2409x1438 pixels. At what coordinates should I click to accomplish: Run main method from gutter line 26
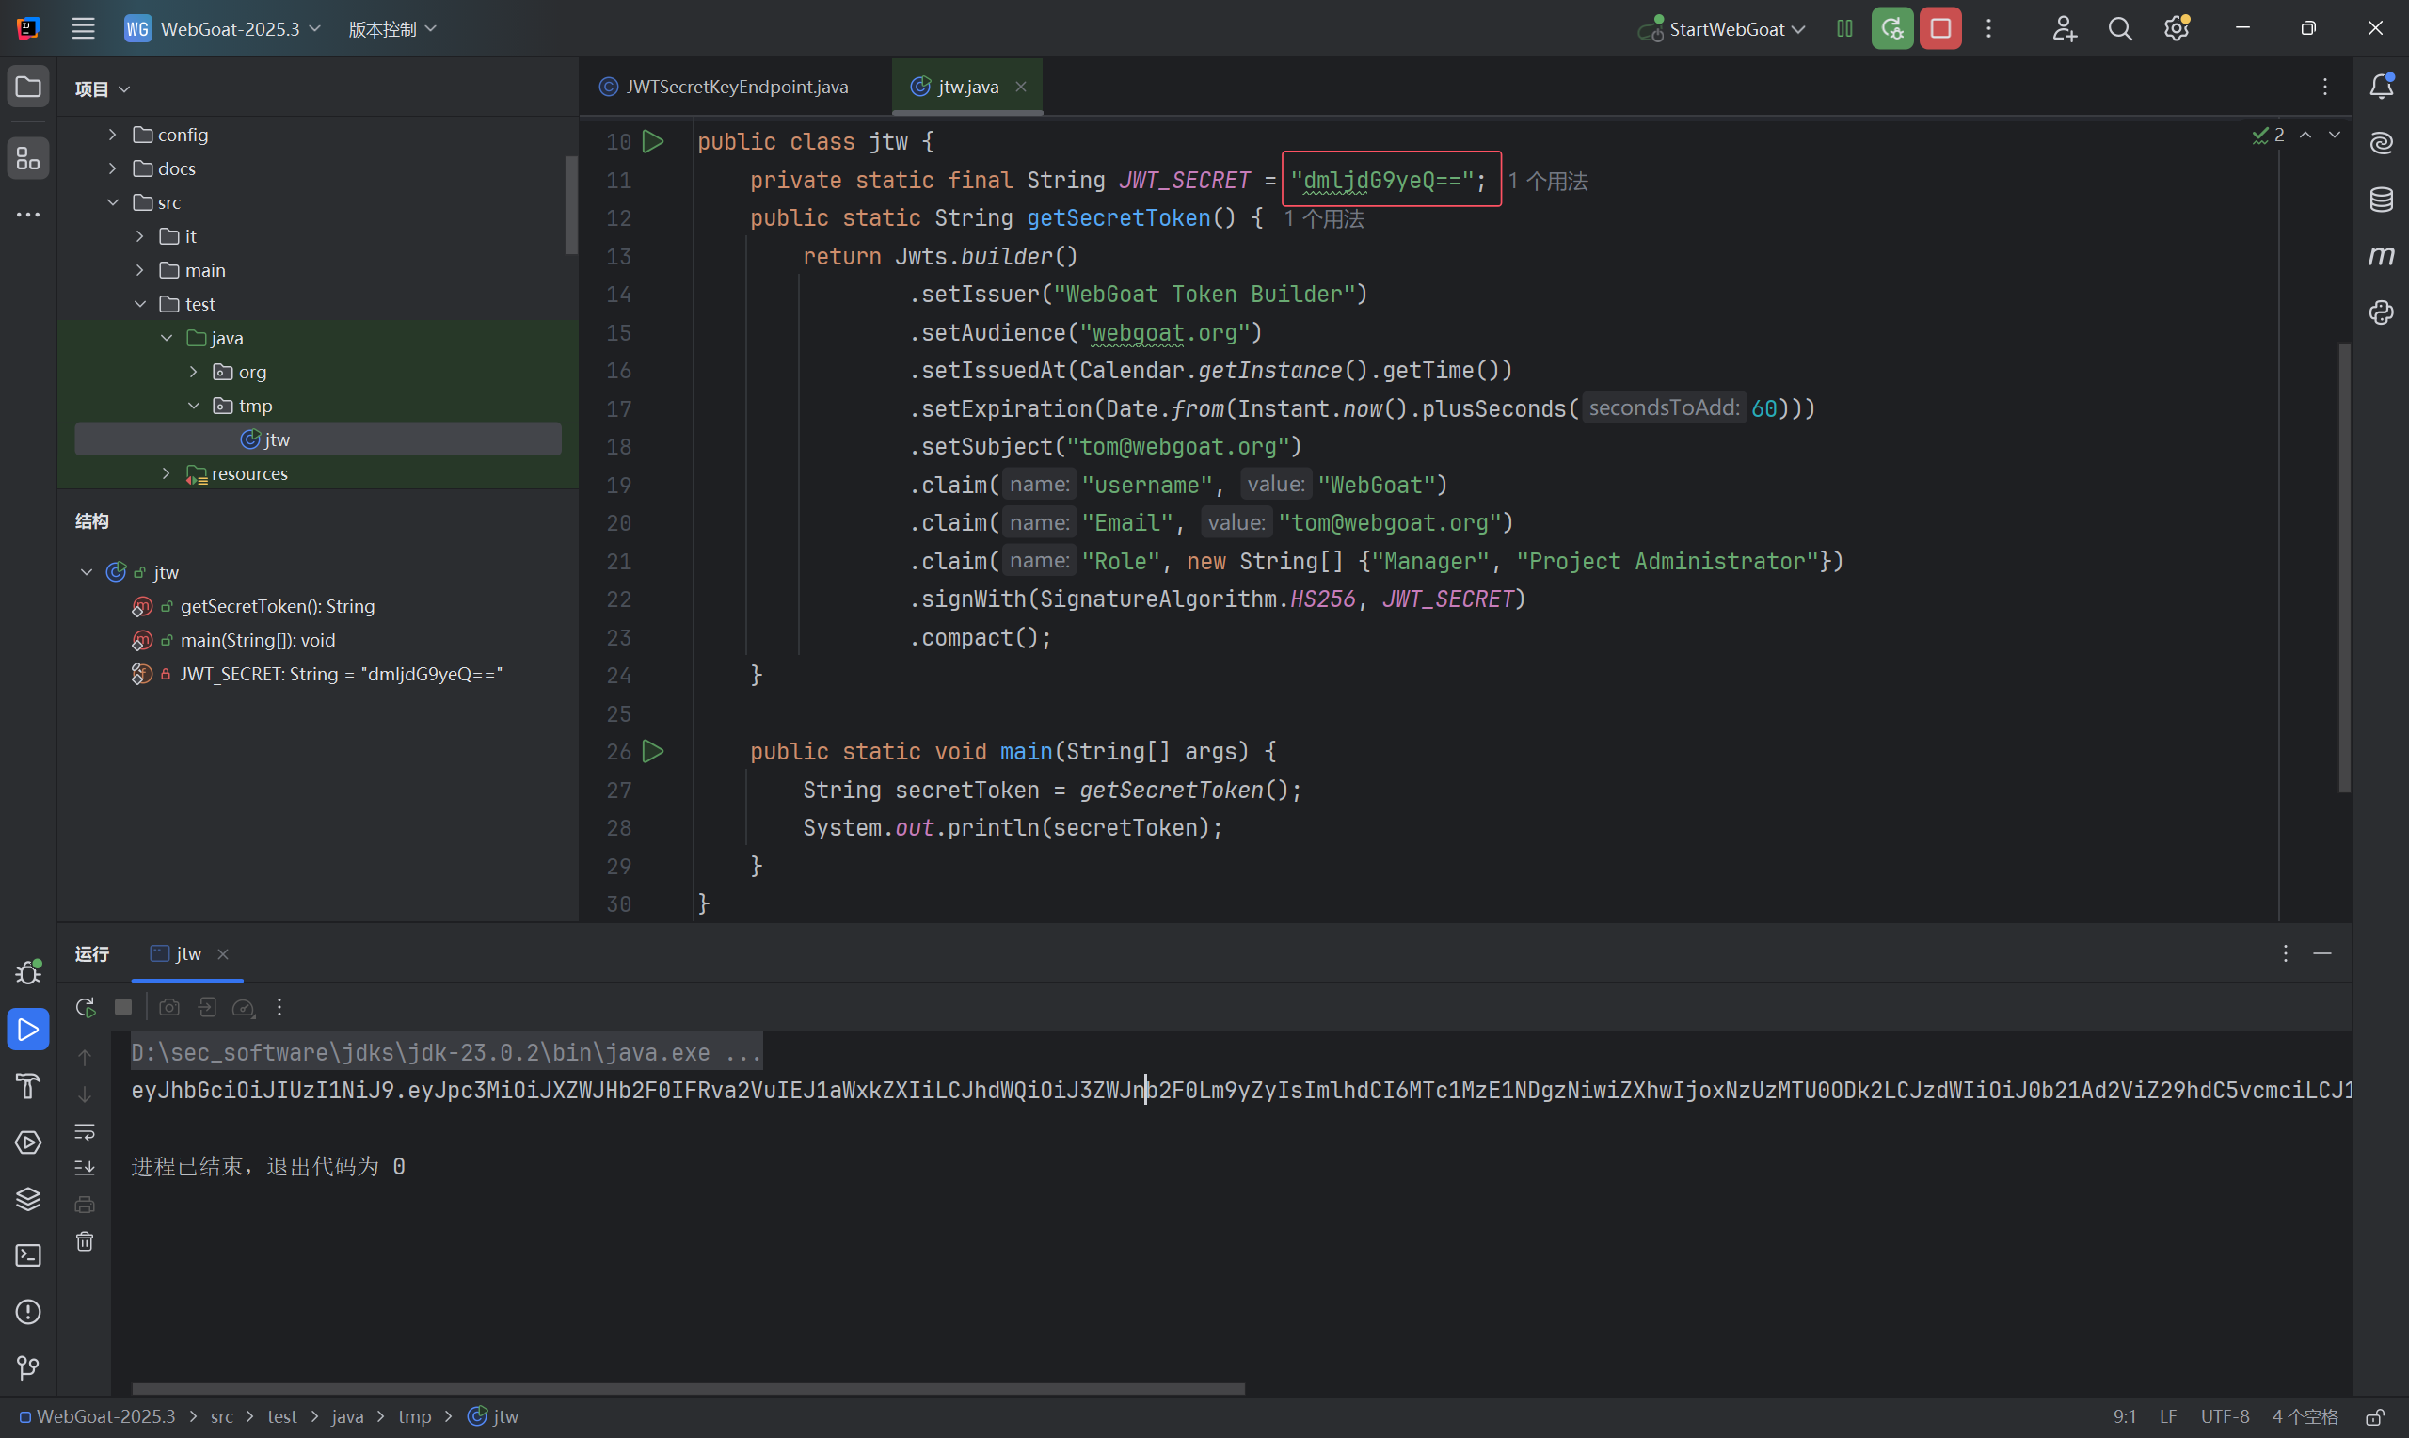tap(654, 751)
